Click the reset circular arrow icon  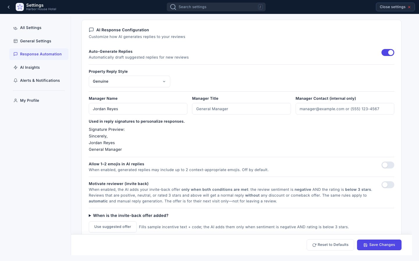[x=314, y=245]
